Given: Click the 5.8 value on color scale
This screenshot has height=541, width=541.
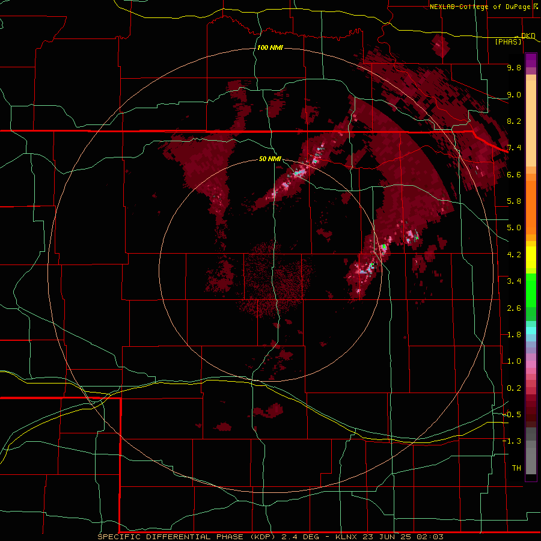Looking at the screenshot, I should [x=514, y=201].
